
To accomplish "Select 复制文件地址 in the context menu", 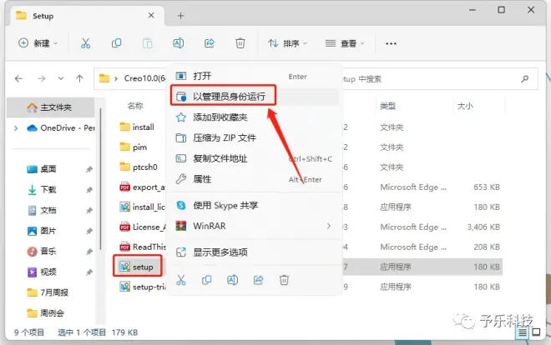I will pyautogui.click(x=255, y=158).
